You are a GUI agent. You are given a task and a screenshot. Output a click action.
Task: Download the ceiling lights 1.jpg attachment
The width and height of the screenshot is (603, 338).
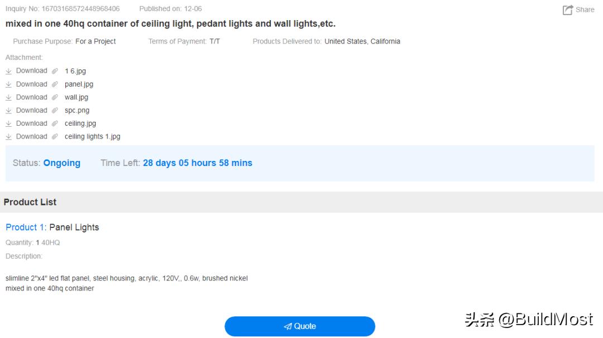point(31,136)
